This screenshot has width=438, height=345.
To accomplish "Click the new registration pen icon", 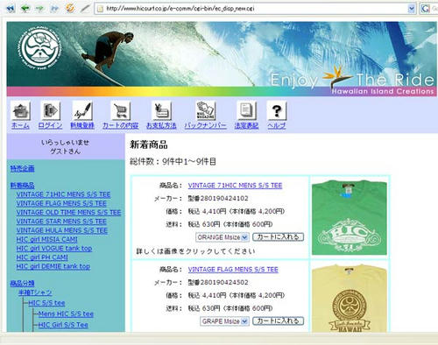I will pyautogui.click(x=82, y=111).
